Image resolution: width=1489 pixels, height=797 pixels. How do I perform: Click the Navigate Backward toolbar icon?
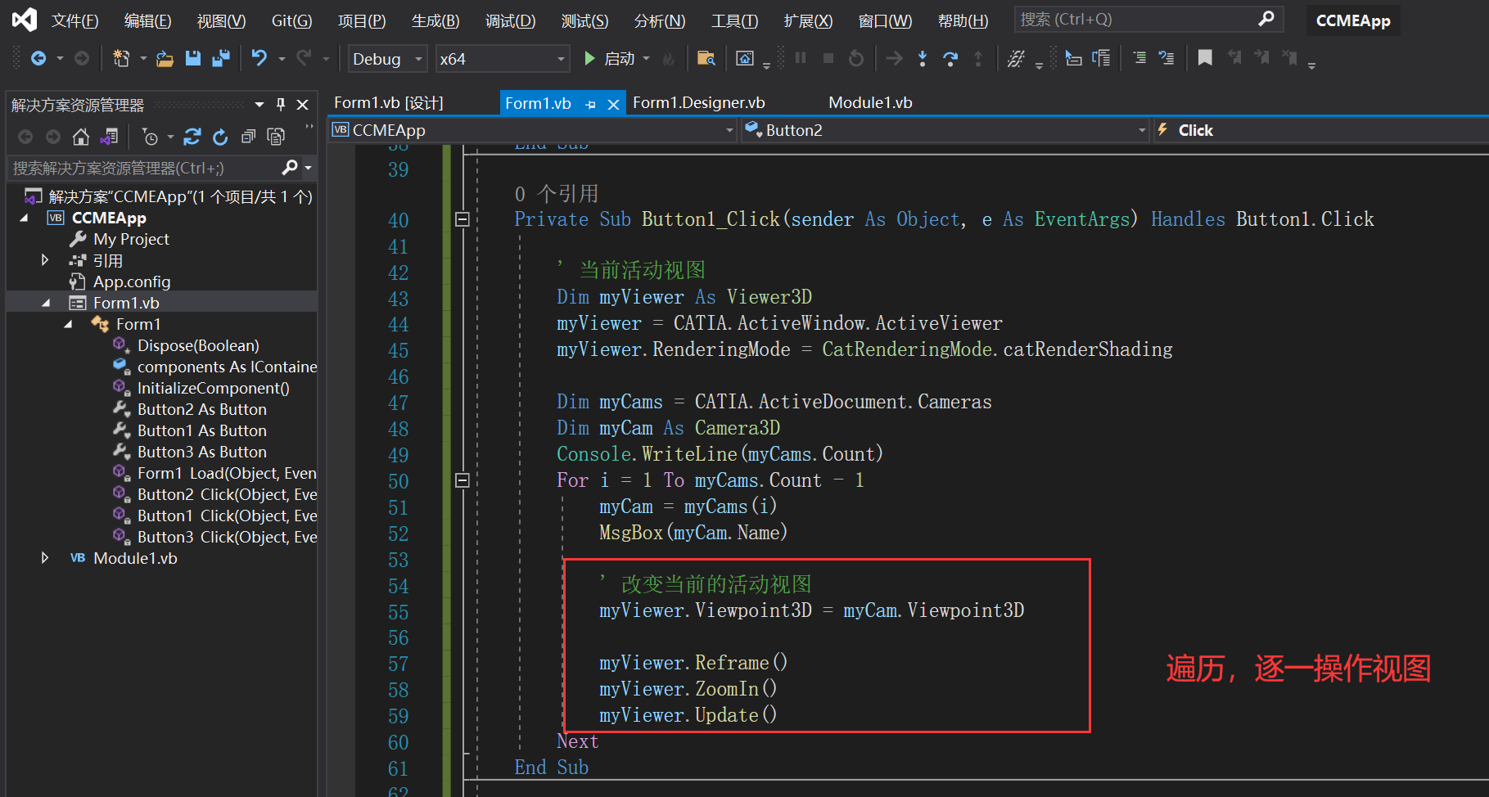tap(38, 58)
